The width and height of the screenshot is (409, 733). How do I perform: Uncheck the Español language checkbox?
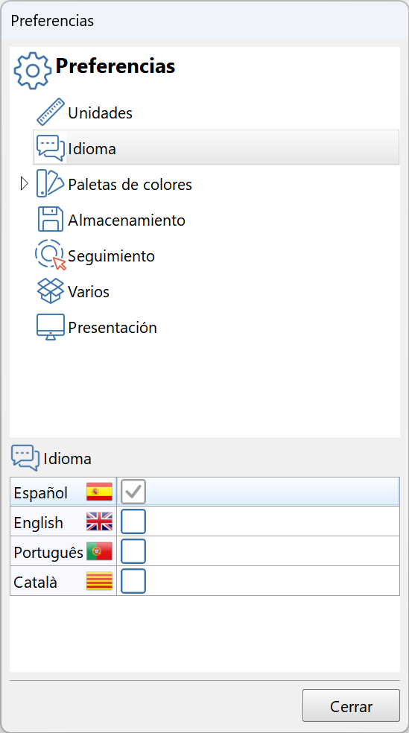[x=133, y=492]
